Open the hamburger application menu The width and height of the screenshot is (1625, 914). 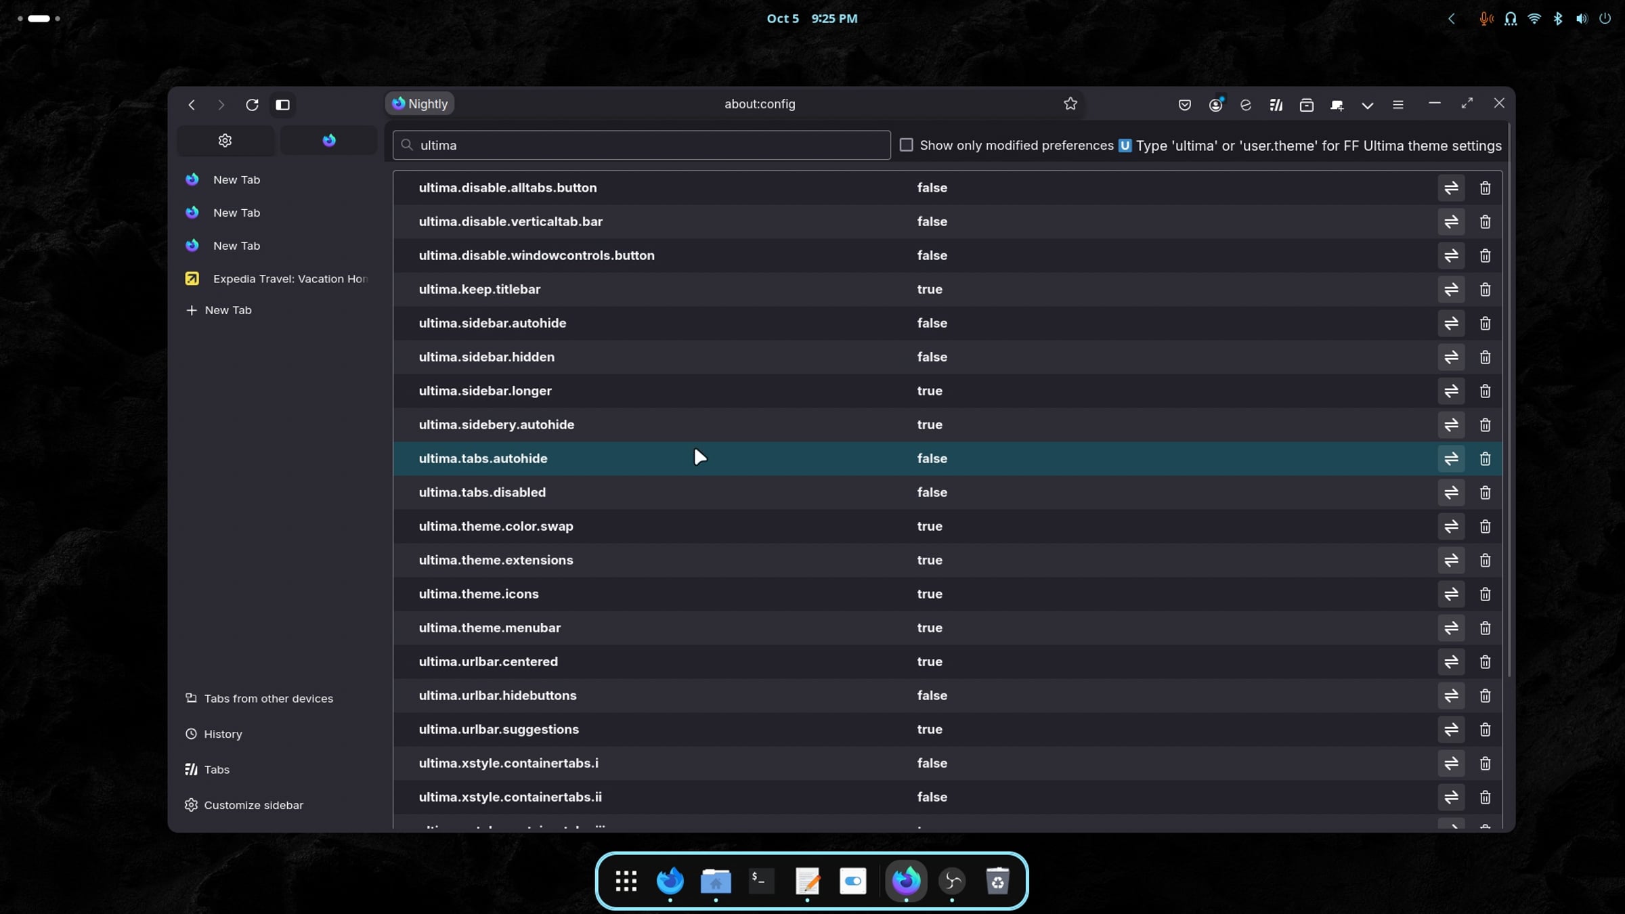[x=1397, y=105]
